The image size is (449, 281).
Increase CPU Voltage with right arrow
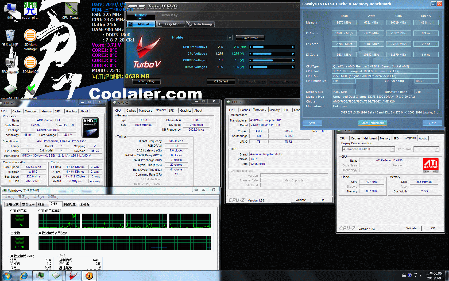pos(293,54)
